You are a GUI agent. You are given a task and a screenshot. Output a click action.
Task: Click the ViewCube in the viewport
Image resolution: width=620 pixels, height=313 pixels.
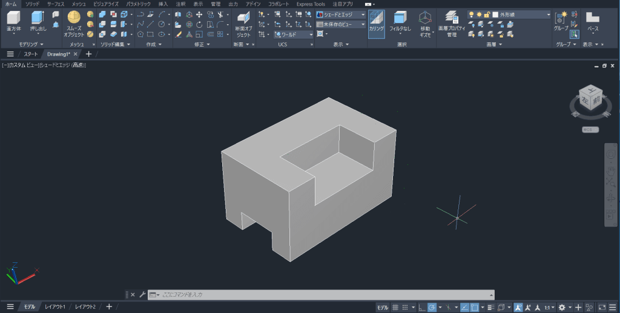point(590,98)
